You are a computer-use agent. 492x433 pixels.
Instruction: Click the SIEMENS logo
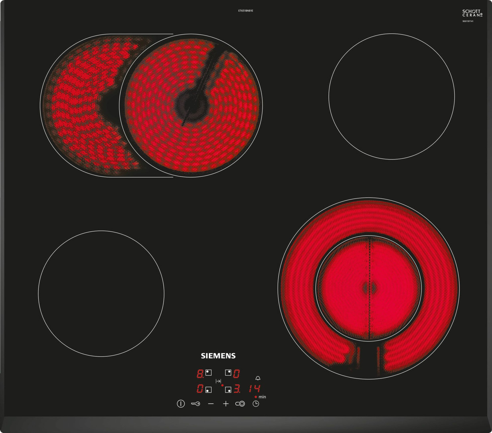(218, 356)
